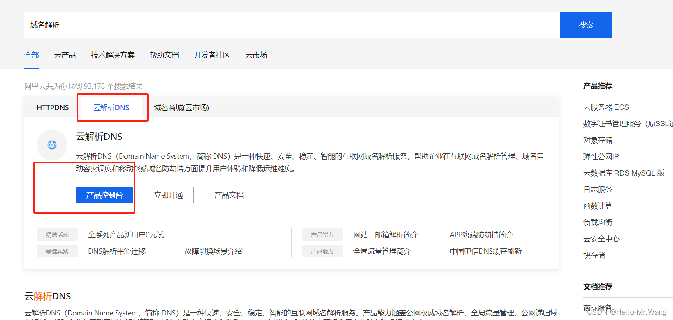This screenshot has height=320, width=673.
Task: Click the 最佳实践 tag label
Action: tap(57, 251)
